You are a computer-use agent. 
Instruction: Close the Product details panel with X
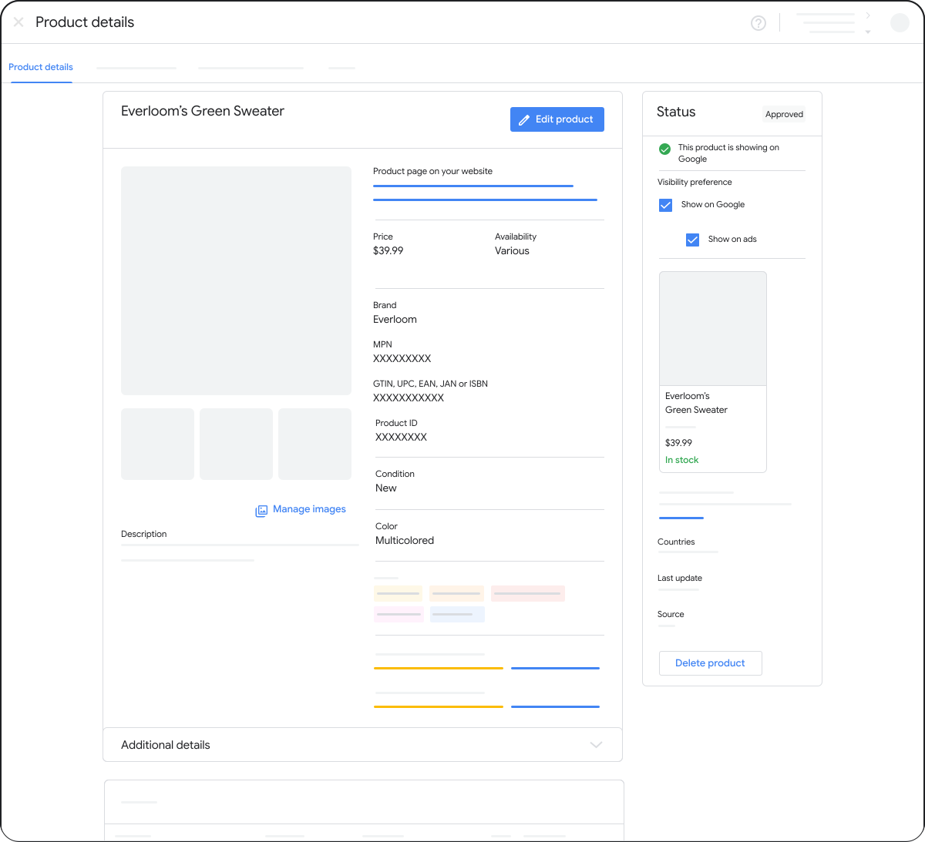point(18,22)
